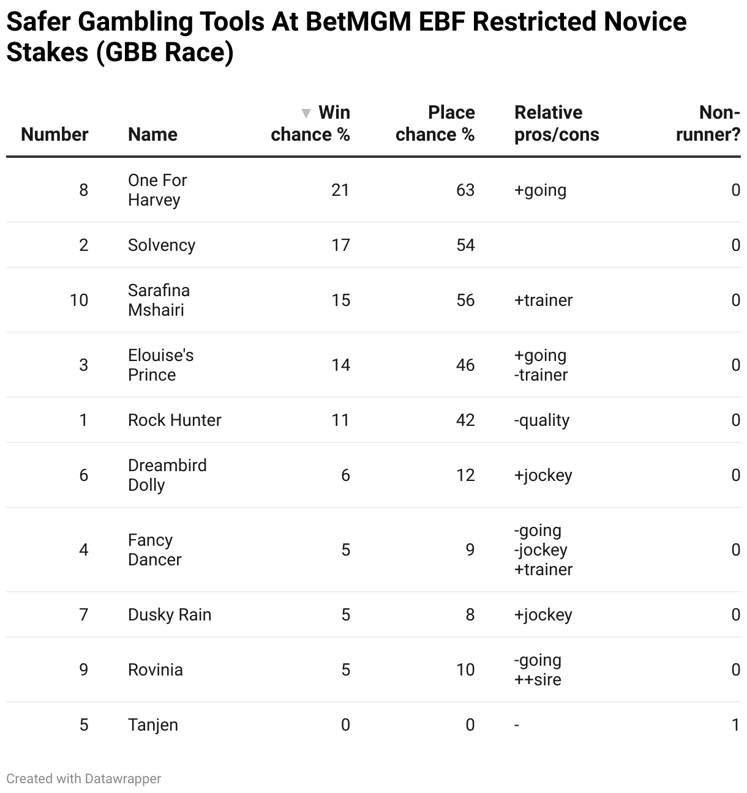This screenshot has width=747, height=793.
Task: Click the Dusky Rain row
Action: click(374, 614)
